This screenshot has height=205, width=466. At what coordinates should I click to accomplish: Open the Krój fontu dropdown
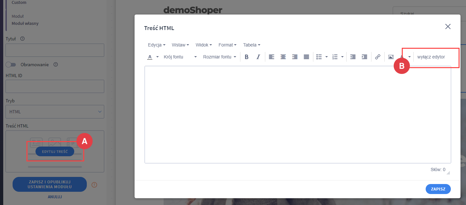pos(180,57)
